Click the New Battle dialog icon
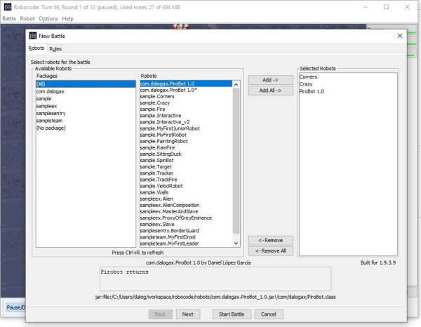This screenshot has width=421, height=327. point(33,35)
